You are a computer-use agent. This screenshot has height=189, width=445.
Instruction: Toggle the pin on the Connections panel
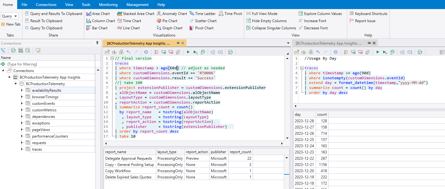click(97, 43)
